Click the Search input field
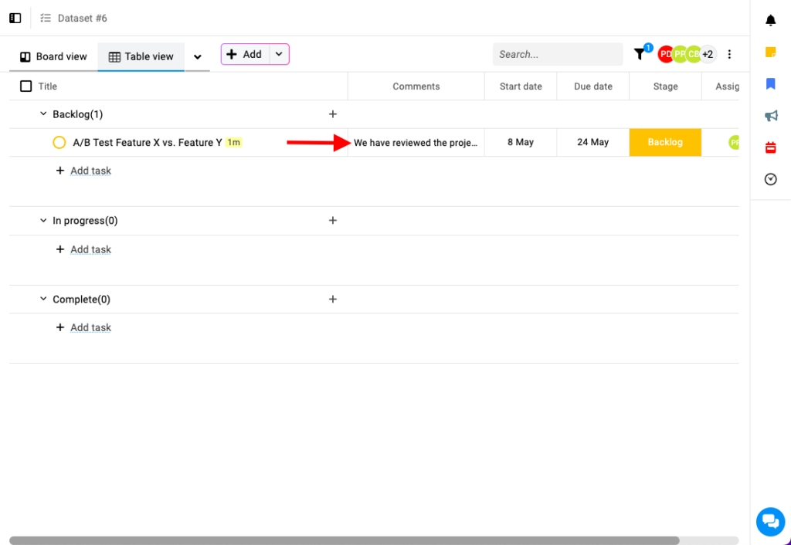Image resolution: width=791 pixels, height=545 pixels. coord(557,54)
